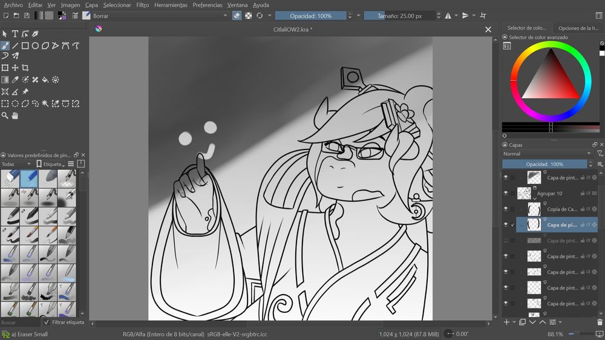Select the Pan hand tool

click(15, 116)
